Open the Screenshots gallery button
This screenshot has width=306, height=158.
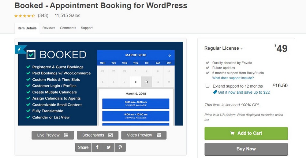[x=98, y=135]
